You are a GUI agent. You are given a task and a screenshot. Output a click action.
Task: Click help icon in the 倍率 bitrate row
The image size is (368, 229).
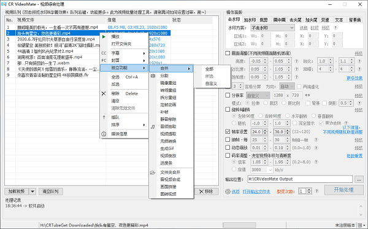pos(316,162)
